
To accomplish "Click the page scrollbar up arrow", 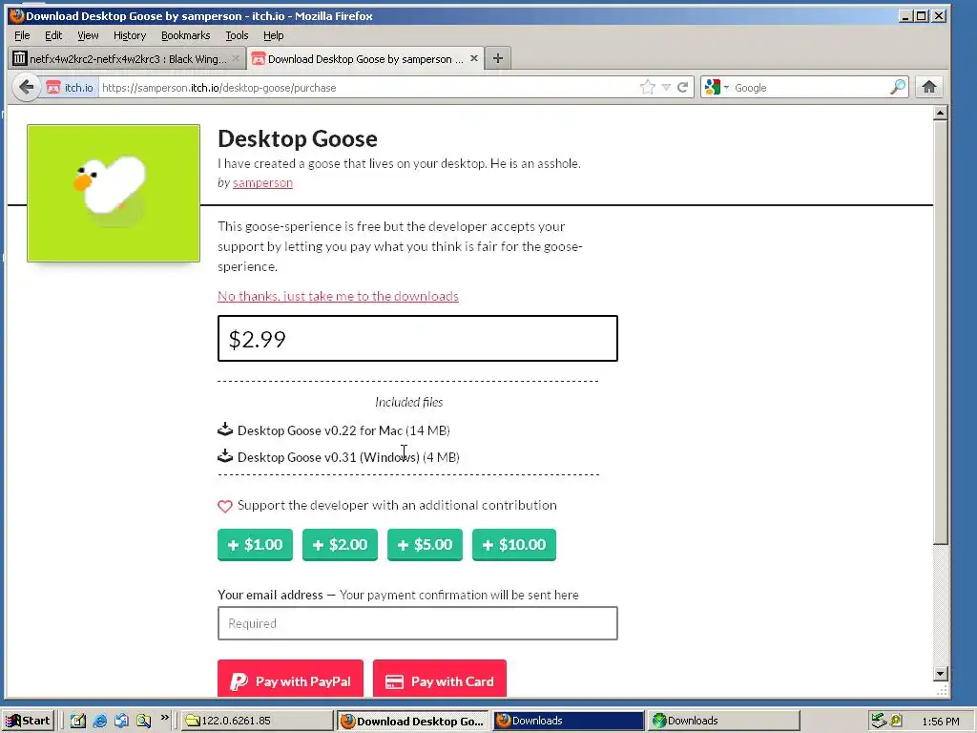I will point(940,113).
